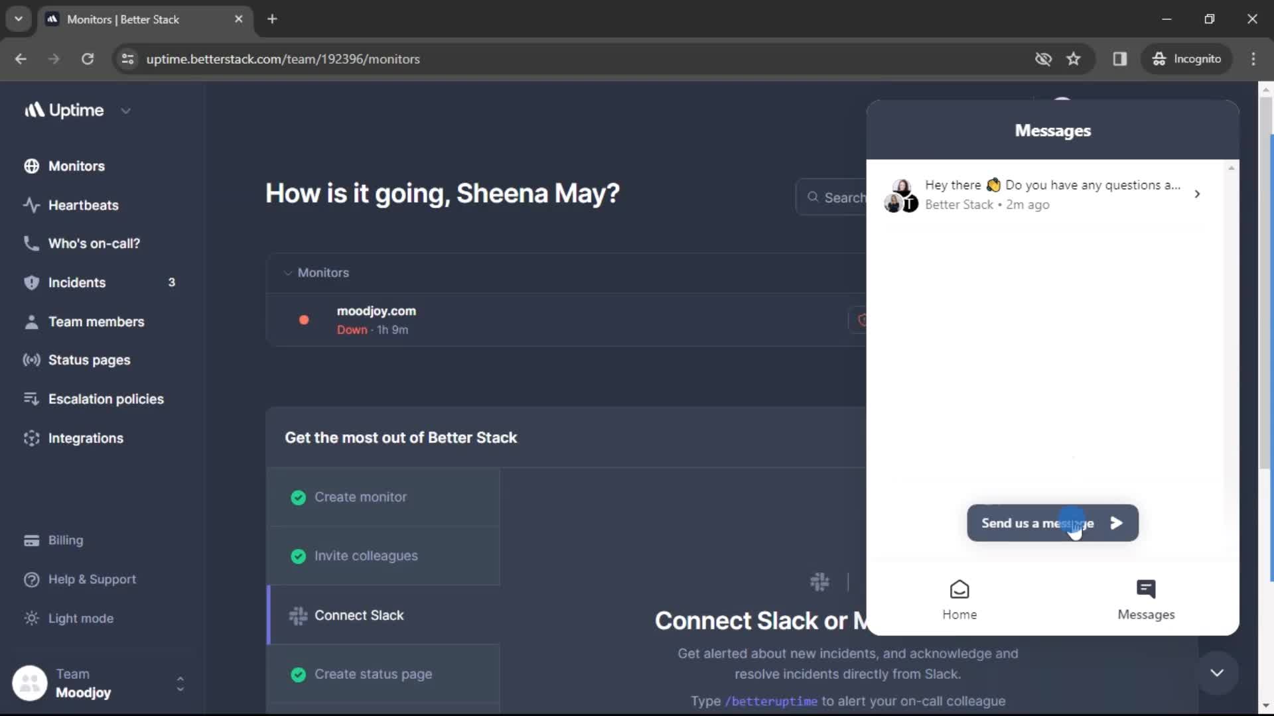This screenshot has width=1274, height=716.
Task: Click the chat panel scrollbar up arrow
Action: point(1232,168)
